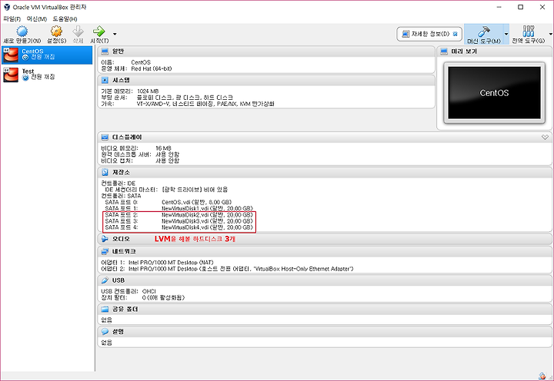Start the VM with green arrow icon

99,31
